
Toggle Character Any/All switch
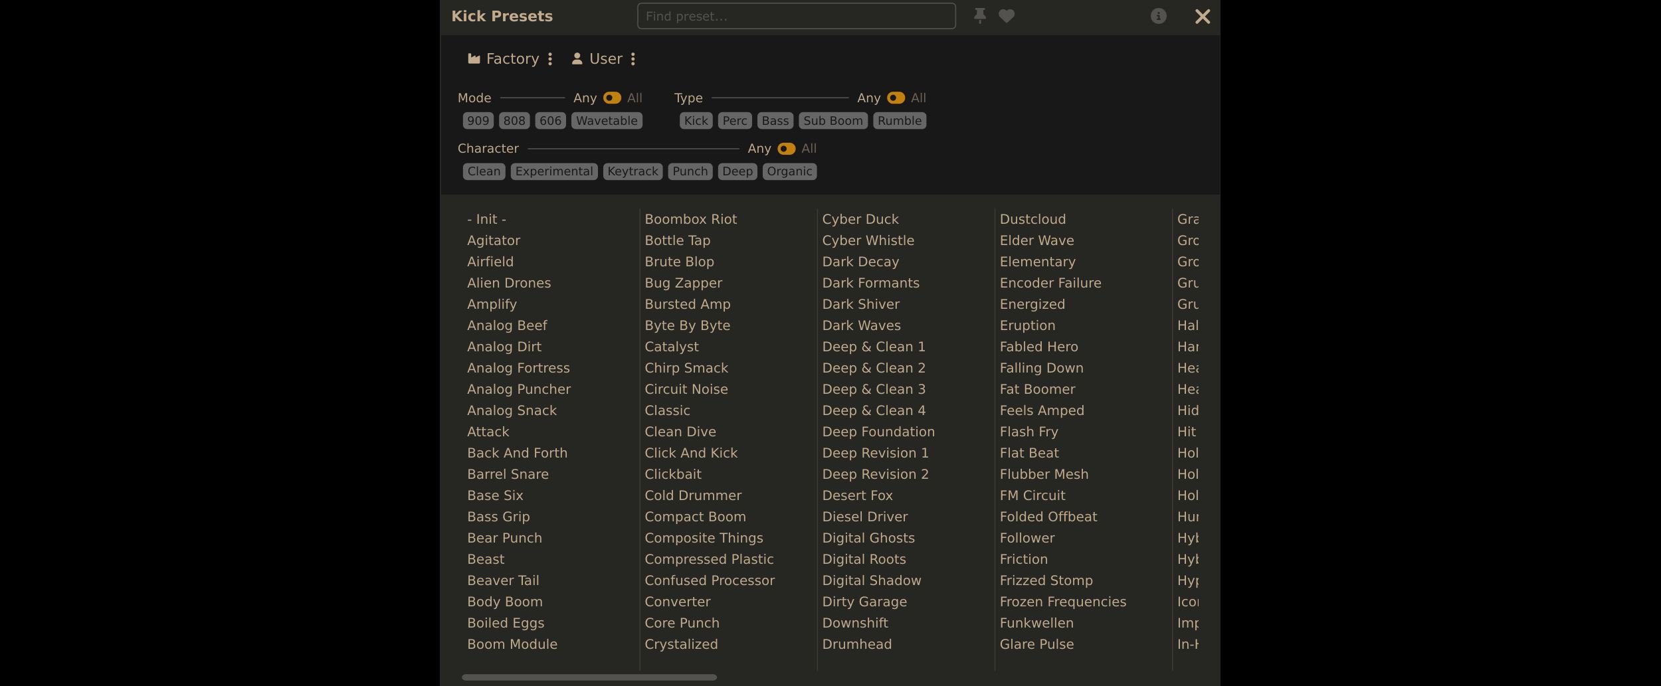786,149
